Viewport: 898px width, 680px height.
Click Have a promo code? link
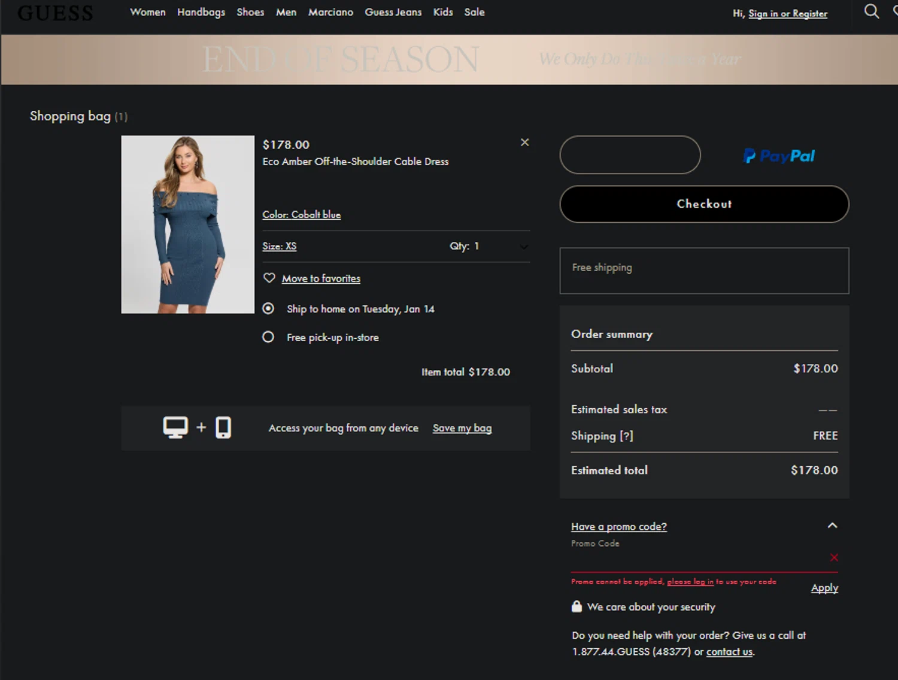tap(618, 527)
